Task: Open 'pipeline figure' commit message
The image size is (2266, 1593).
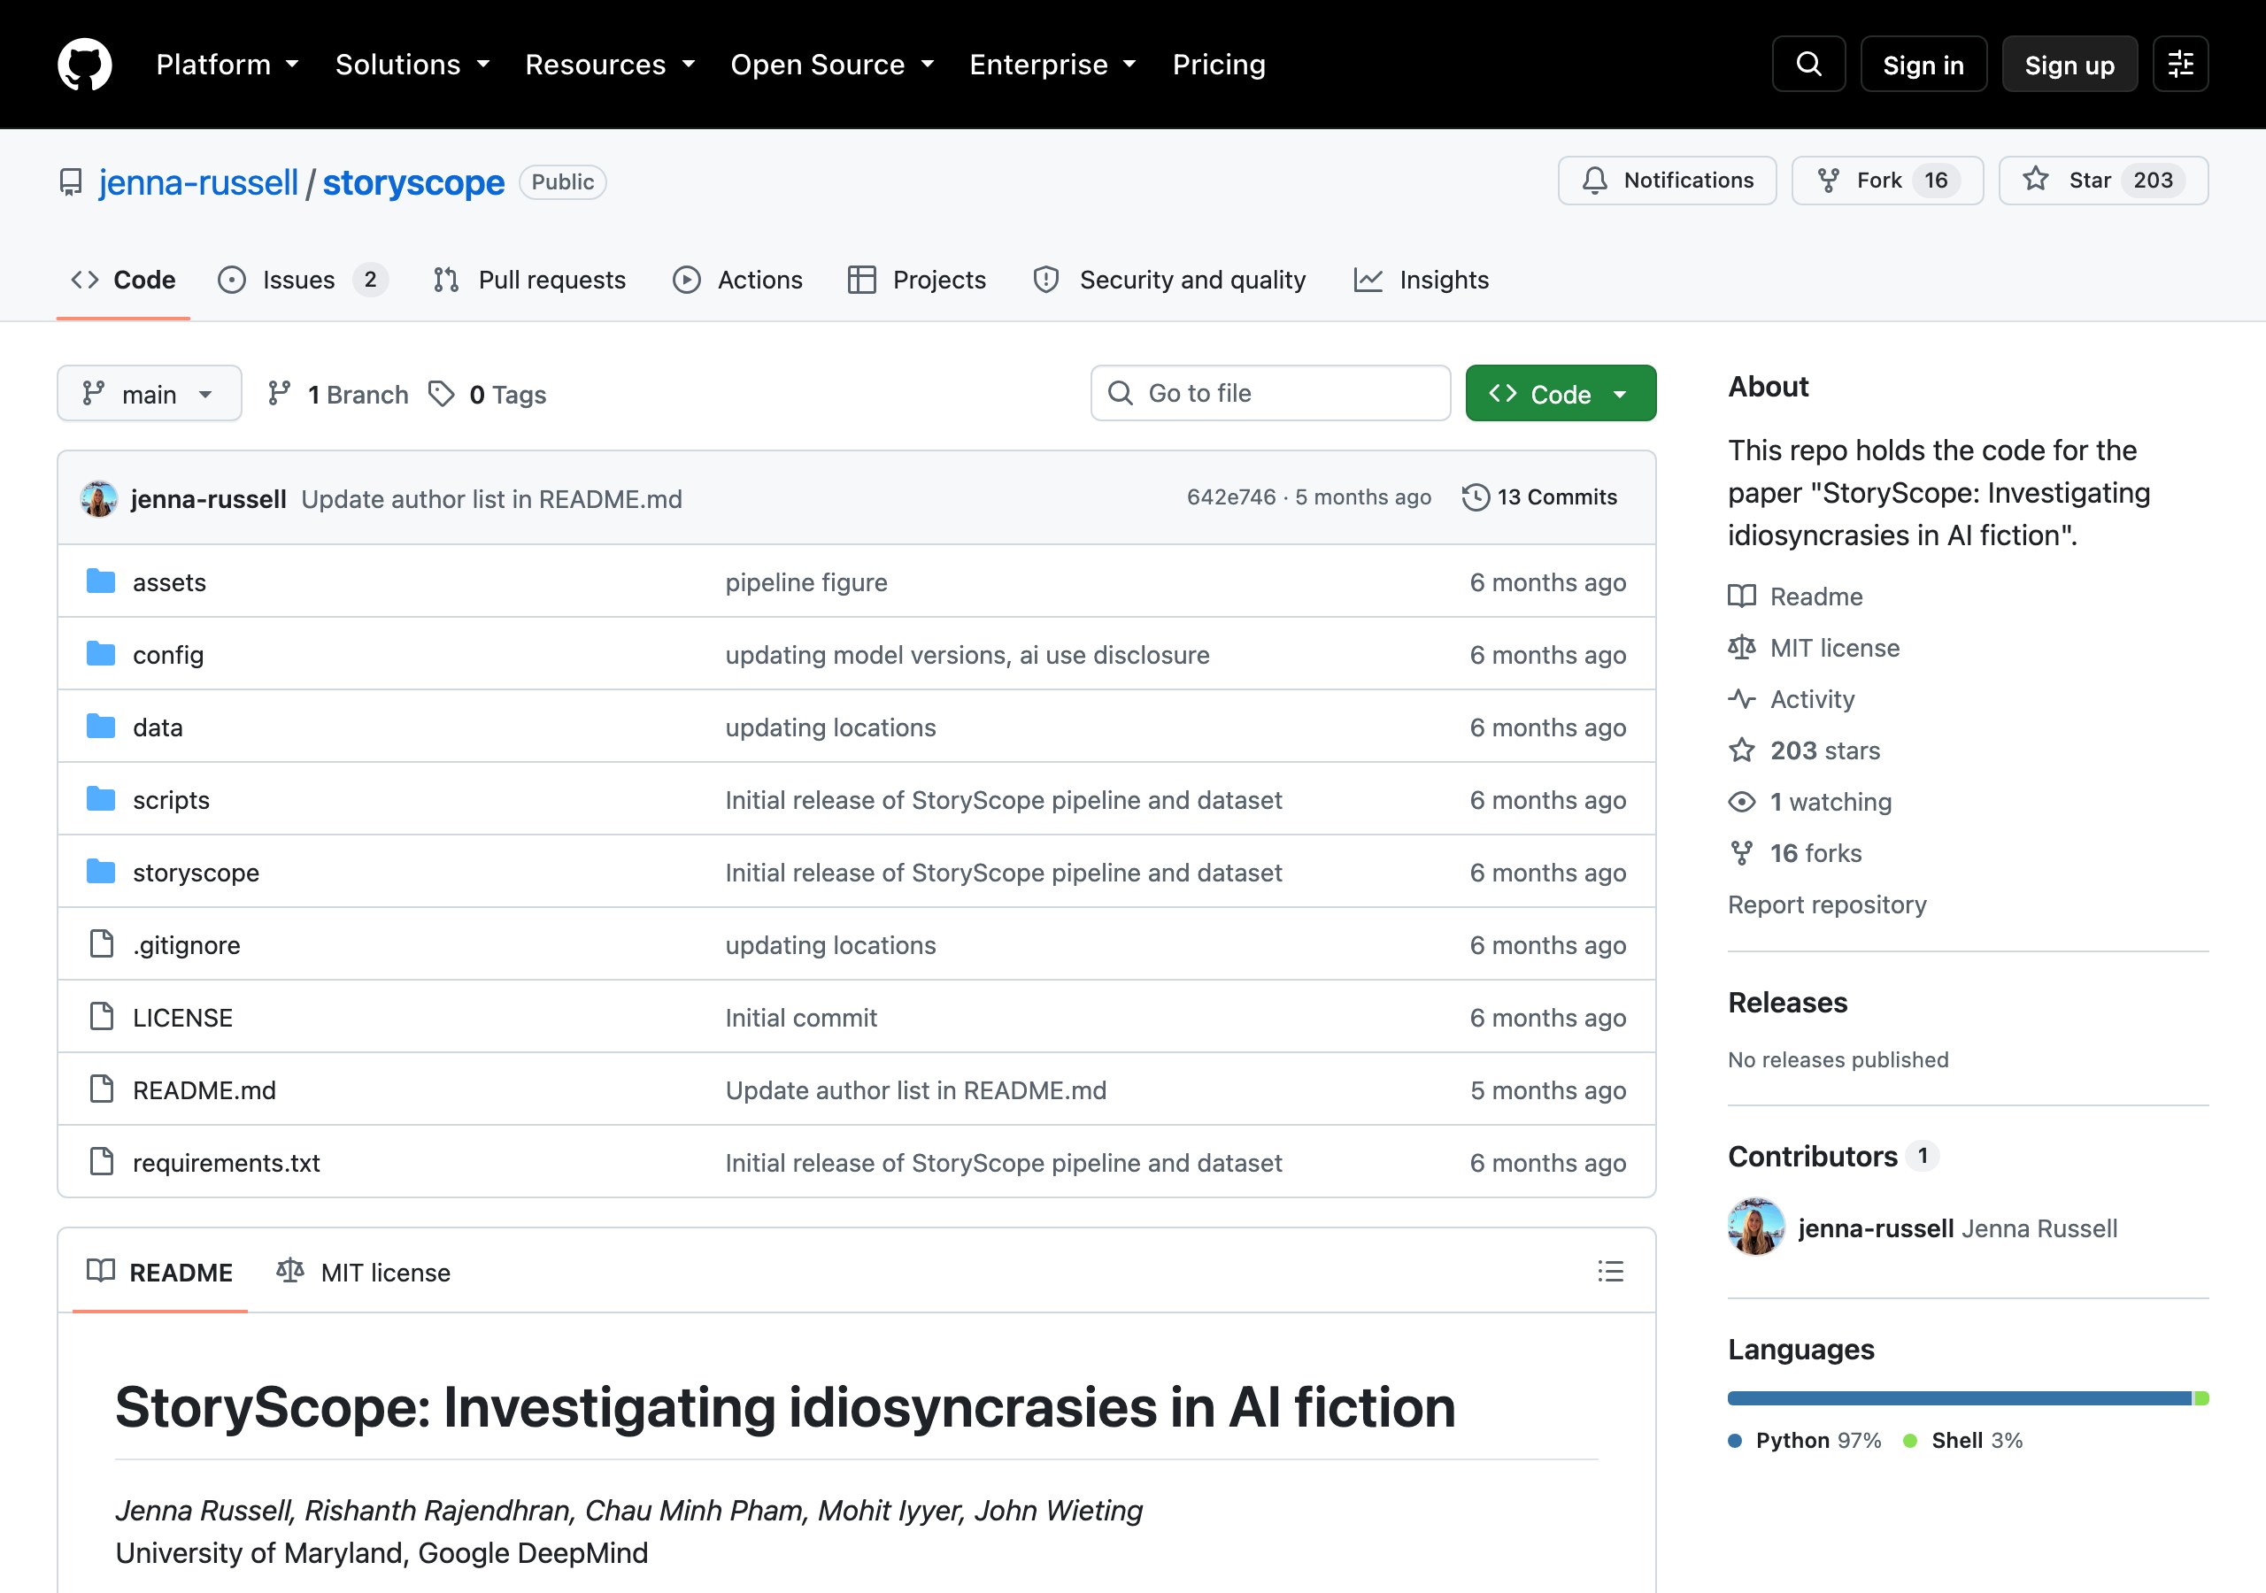Action: pyautogui.click(x=806, y=582)
